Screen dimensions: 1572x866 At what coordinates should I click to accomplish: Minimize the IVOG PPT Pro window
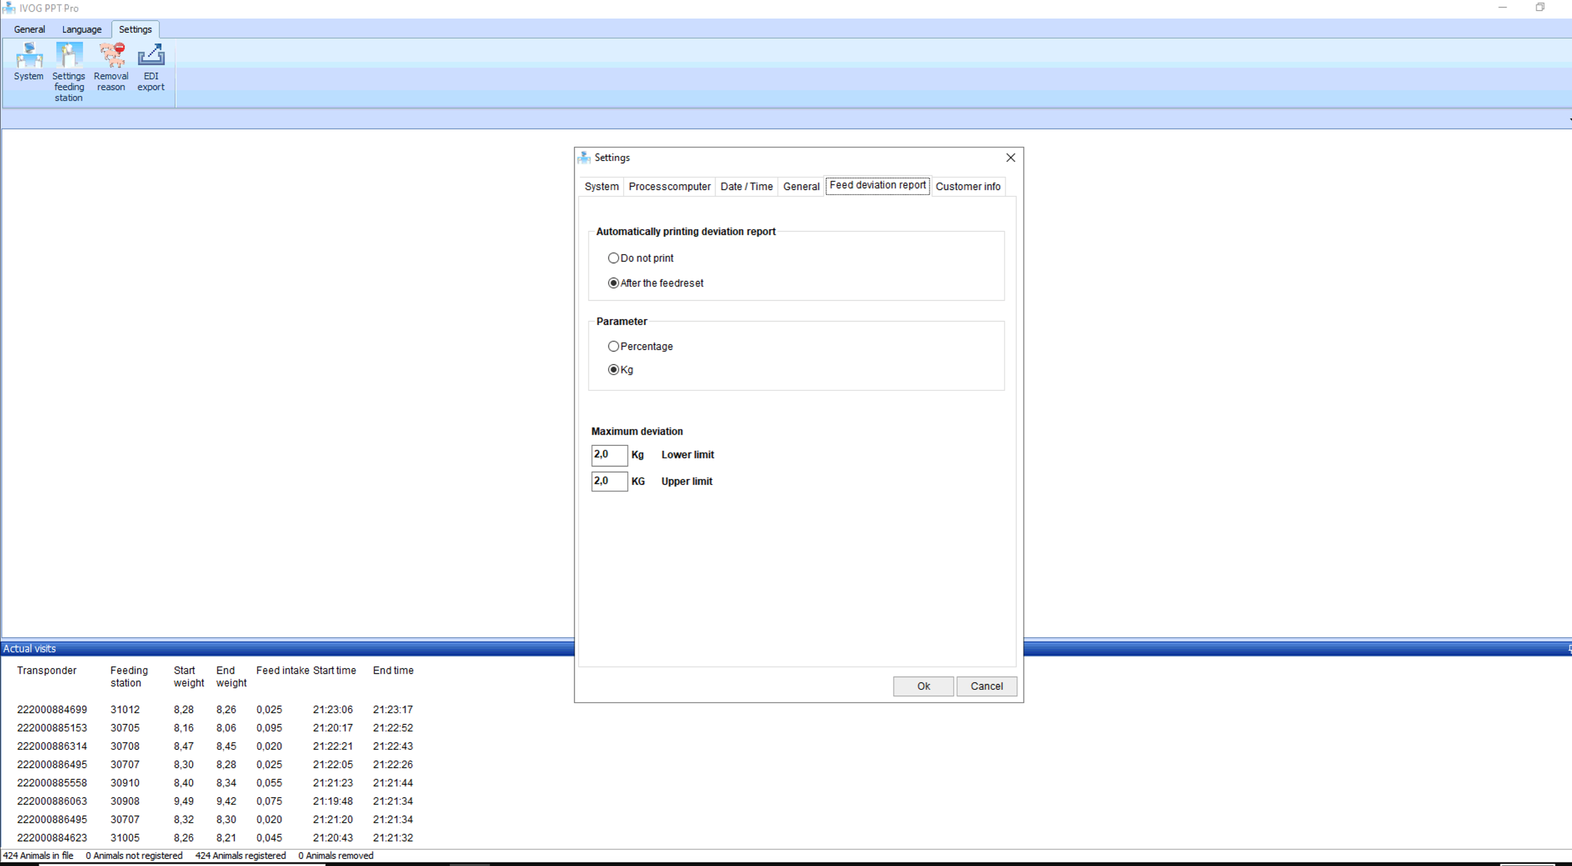pos(1503,8)
